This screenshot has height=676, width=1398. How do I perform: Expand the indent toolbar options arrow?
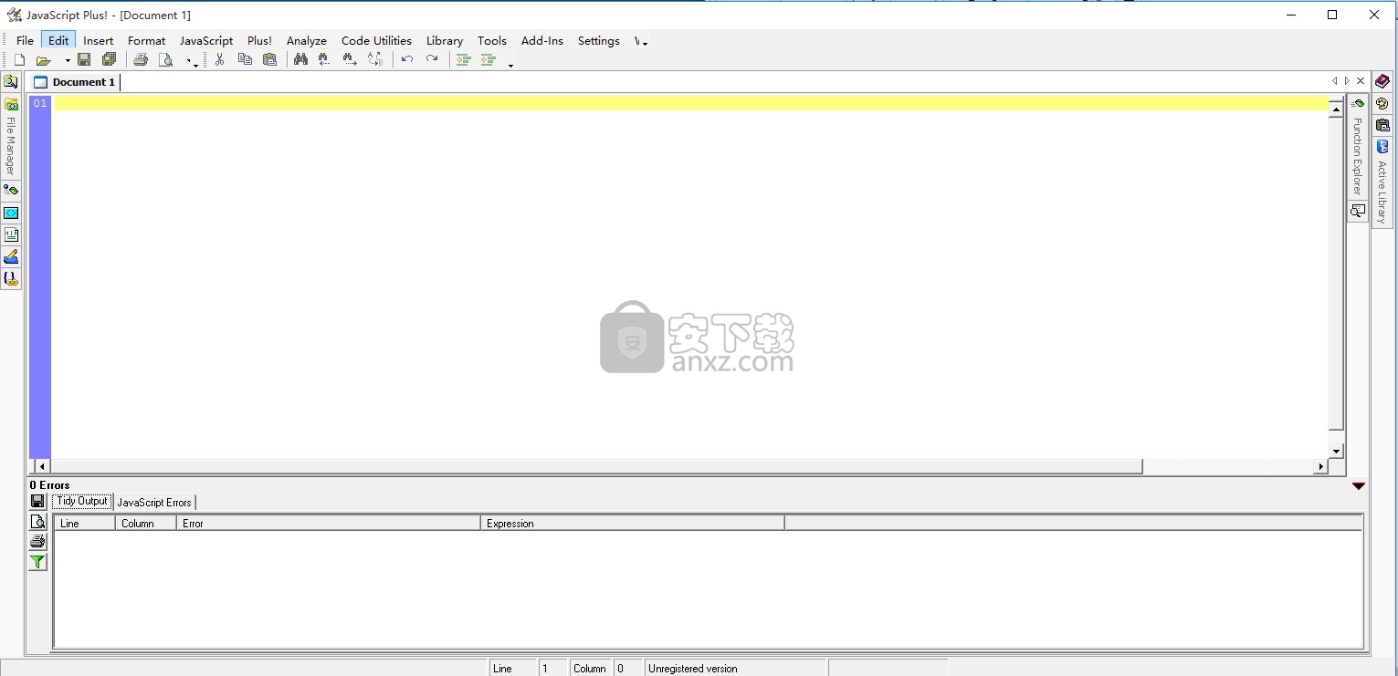click(510, 64)
